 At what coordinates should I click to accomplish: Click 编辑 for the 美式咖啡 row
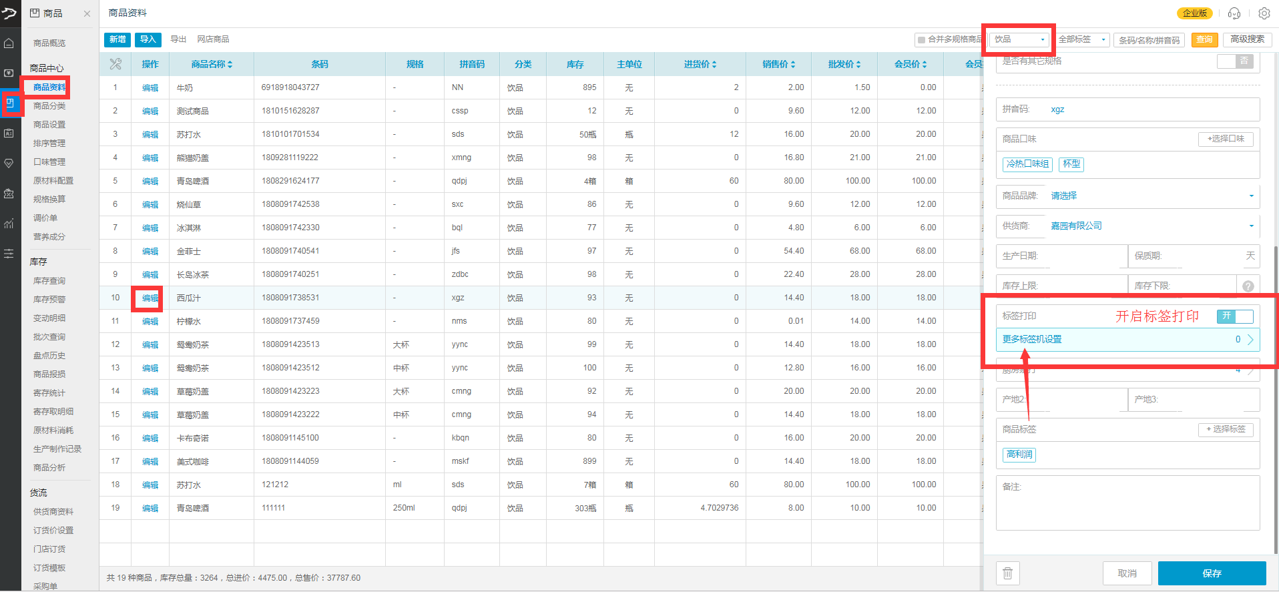(x=150, y=462)
